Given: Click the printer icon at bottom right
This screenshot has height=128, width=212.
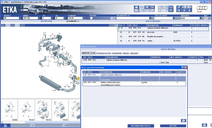Looking at the screenshot, I should (x=204, y=125).
